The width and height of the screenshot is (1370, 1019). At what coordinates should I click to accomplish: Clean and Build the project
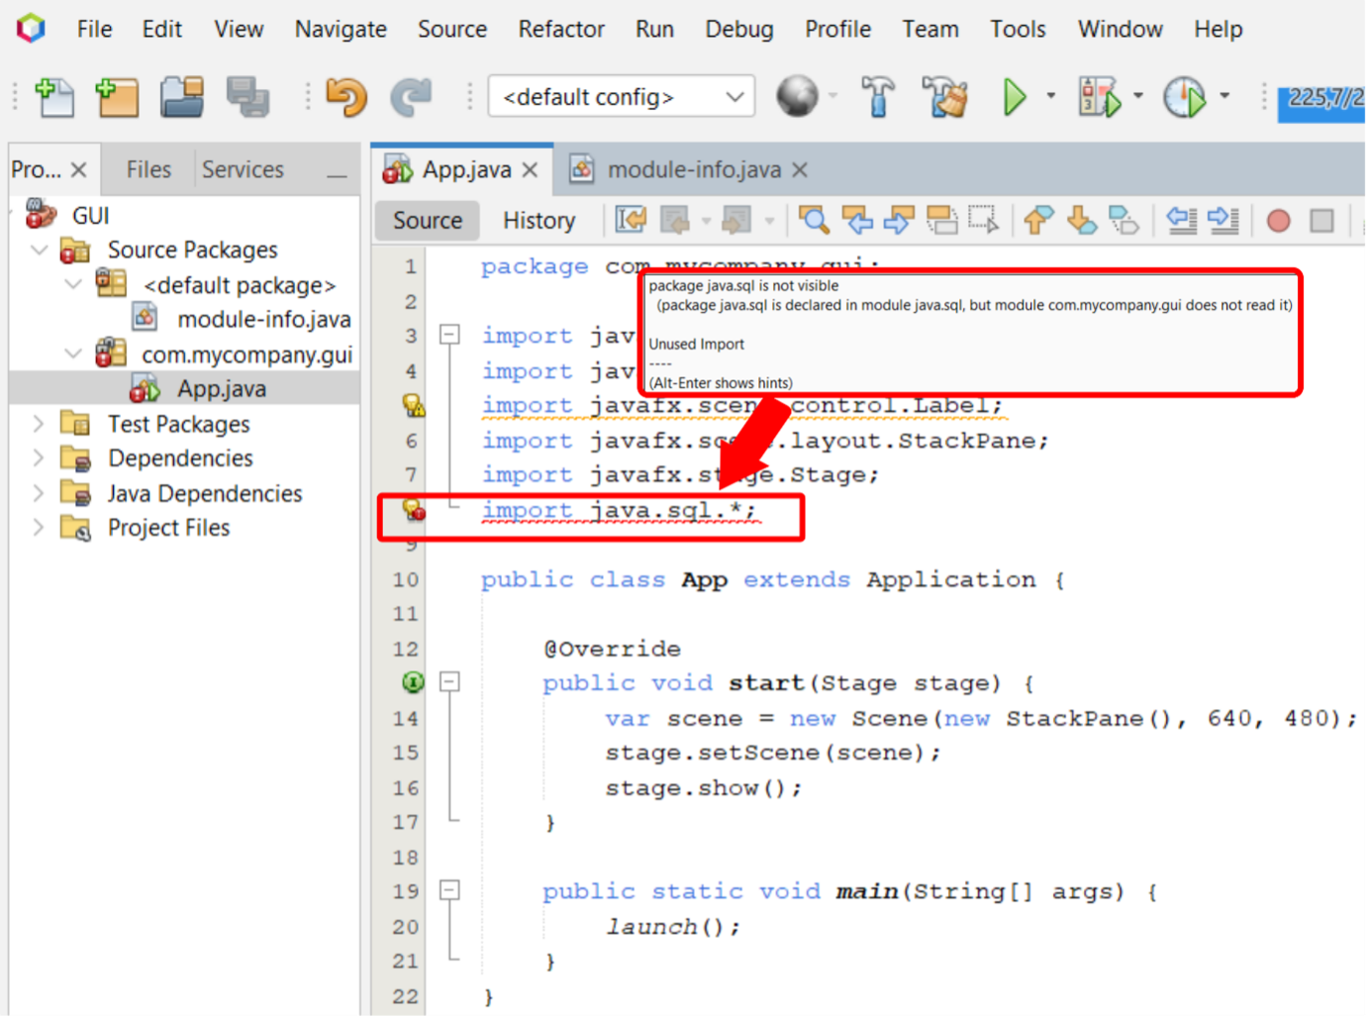click(x=943, y=97)
